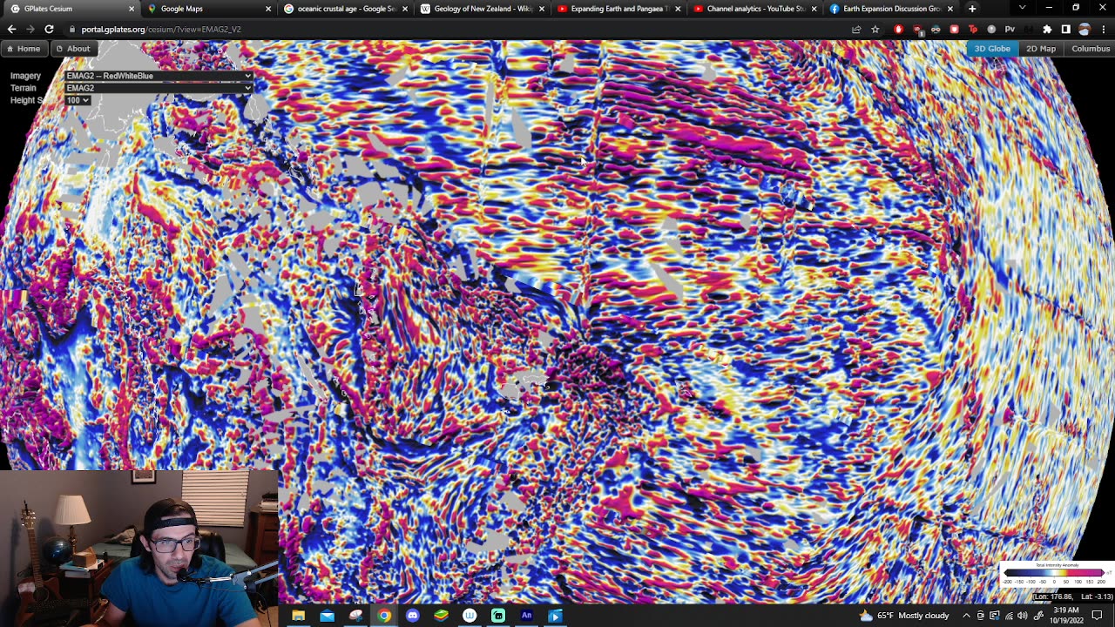Share this page using the share icon
Viewport: 1115px width, 627px height.
tap(856, 30)
